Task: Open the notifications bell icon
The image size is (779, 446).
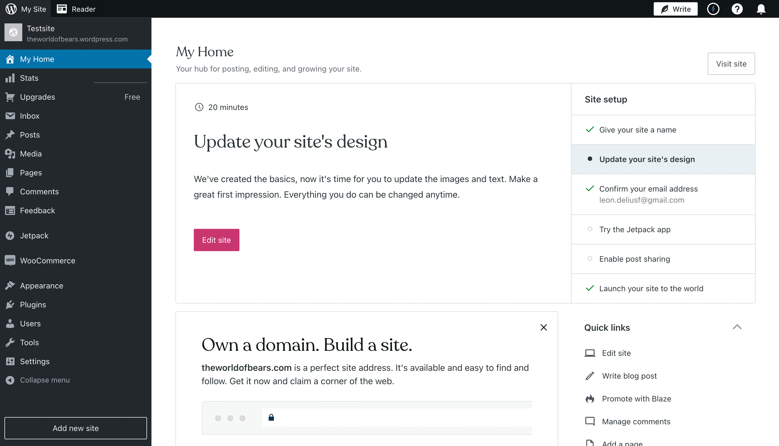Action: pos(761,9)
